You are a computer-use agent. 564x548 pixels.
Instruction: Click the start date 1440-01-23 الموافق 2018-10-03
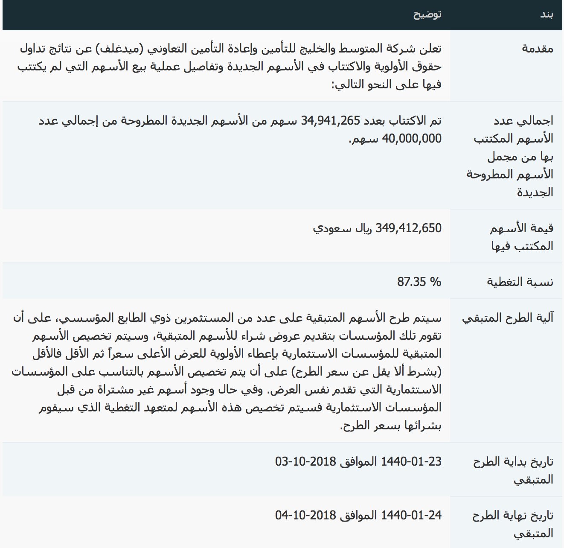tap(358, 462)
